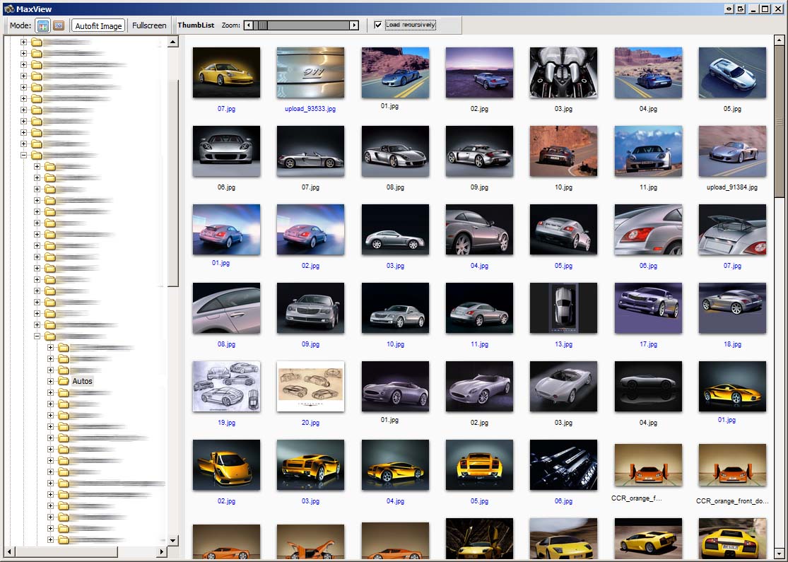Viewport: 788px width, 562px height.
Task: Switch to thumbnail list mode icon
Action: pos(42,25)
